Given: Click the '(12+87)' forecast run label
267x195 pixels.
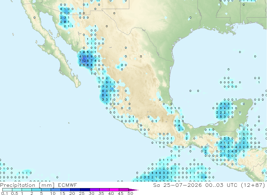Looking at the screenshot, I should coord(253,185).
